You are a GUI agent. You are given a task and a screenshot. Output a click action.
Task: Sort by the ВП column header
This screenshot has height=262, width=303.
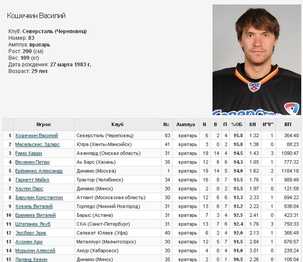[x=288, y=124]
